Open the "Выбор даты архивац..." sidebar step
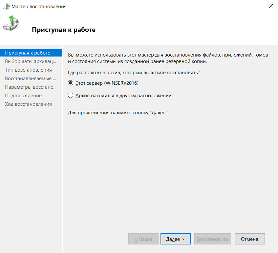 30,61
